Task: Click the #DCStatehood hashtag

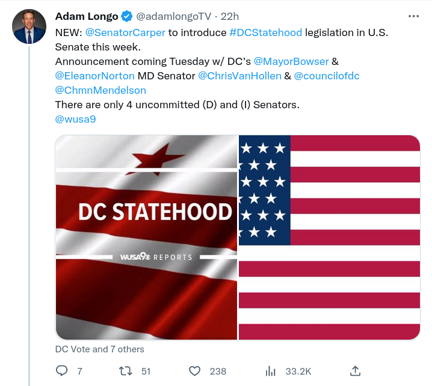Action: click(x=266, y=32)
